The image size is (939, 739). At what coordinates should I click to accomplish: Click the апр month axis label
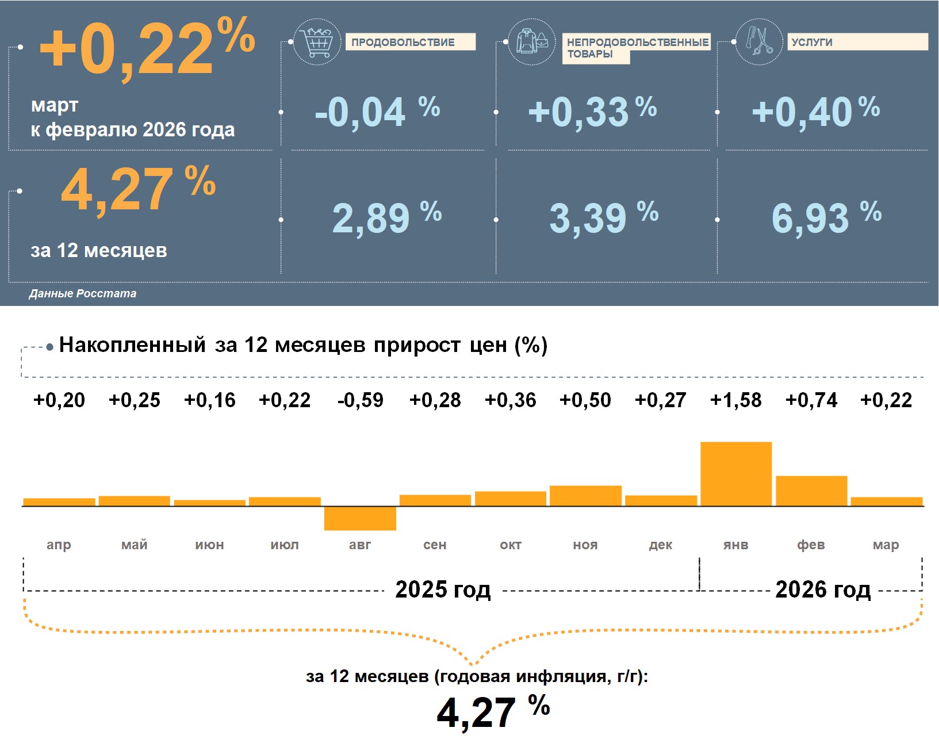coord(59,545)
